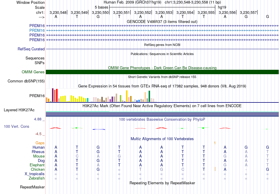Image resolution: width=279 pixels, height=194 pixels.
Task: Click the tallest dark maroon GTEx expression bar
Action: pyautogui.click(x=53, y=95)
